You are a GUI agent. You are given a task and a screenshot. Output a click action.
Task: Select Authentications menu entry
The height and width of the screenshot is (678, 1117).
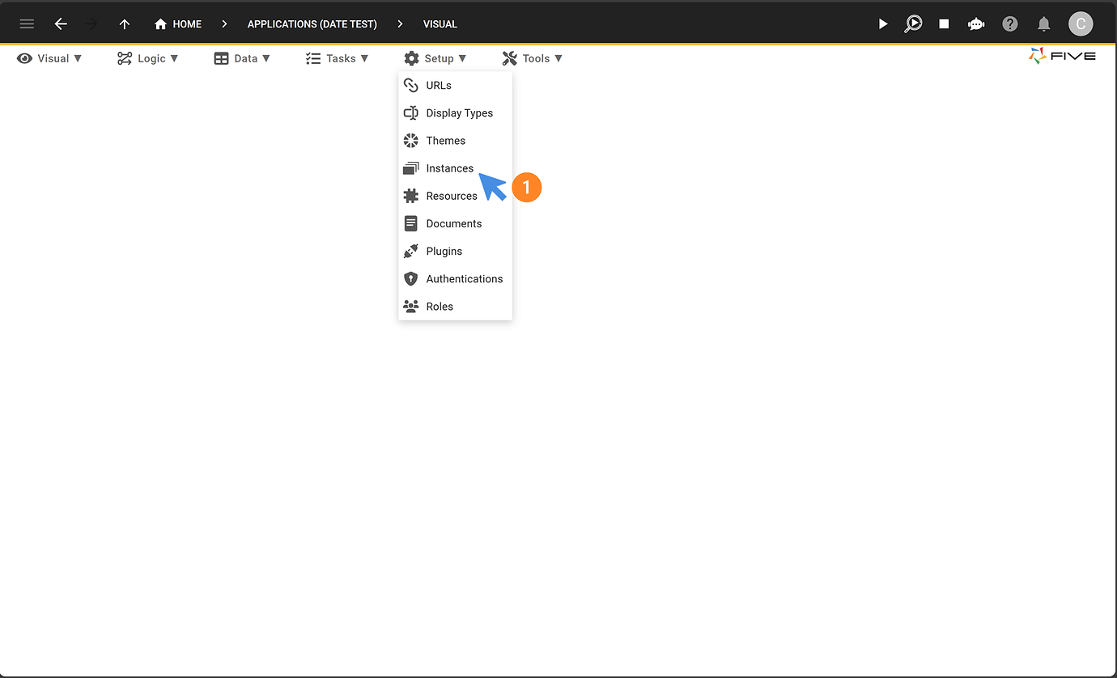464,279
